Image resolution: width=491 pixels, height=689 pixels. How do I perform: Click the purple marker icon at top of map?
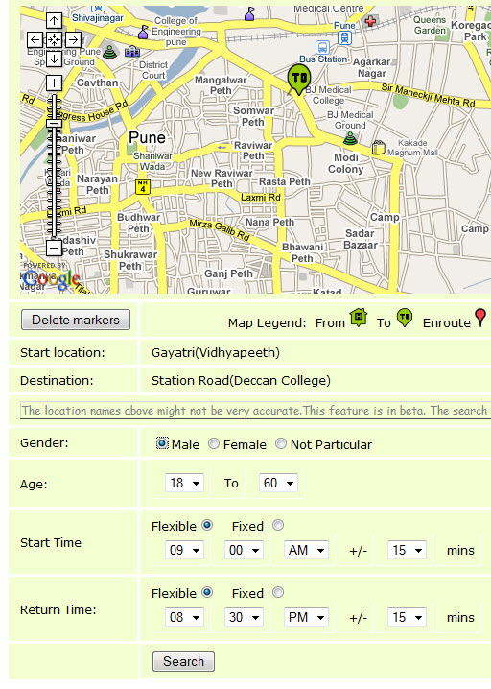(249, 13)
